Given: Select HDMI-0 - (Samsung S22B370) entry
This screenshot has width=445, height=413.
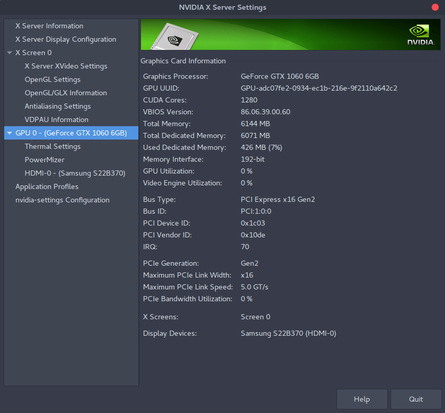Looking at the screenshot, I should pyautogui.click(x=75, y=173).
